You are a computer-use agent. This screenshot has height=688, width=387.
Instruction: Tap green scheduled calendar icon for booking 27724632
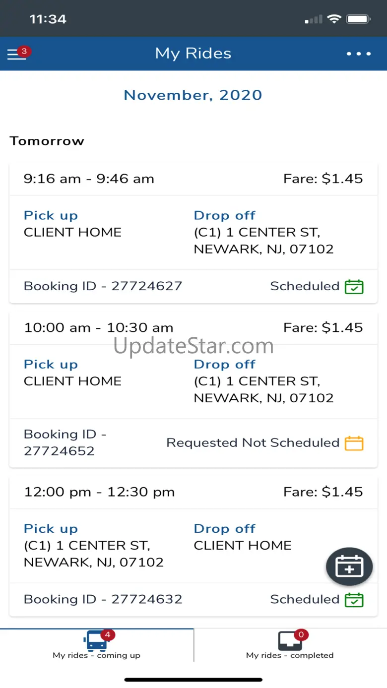coord(354,600)
